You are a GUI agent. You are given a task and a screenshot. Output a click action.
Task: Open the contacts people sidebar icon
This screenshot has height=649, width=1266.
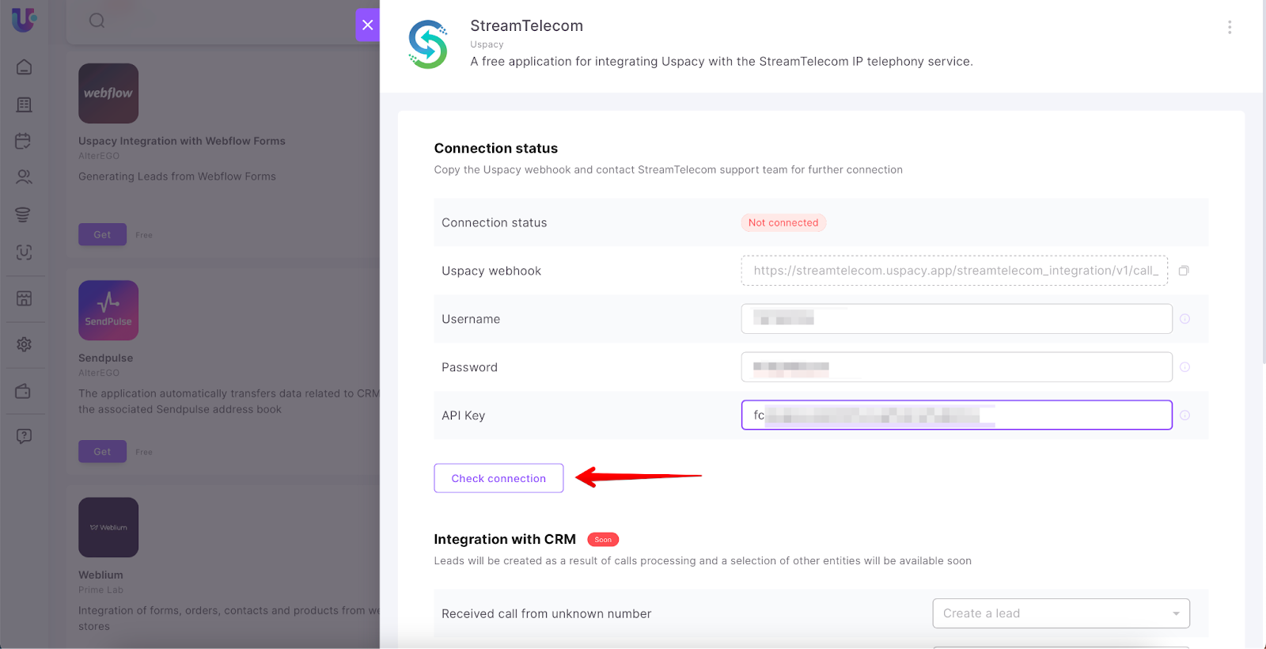tap(24, 177)
